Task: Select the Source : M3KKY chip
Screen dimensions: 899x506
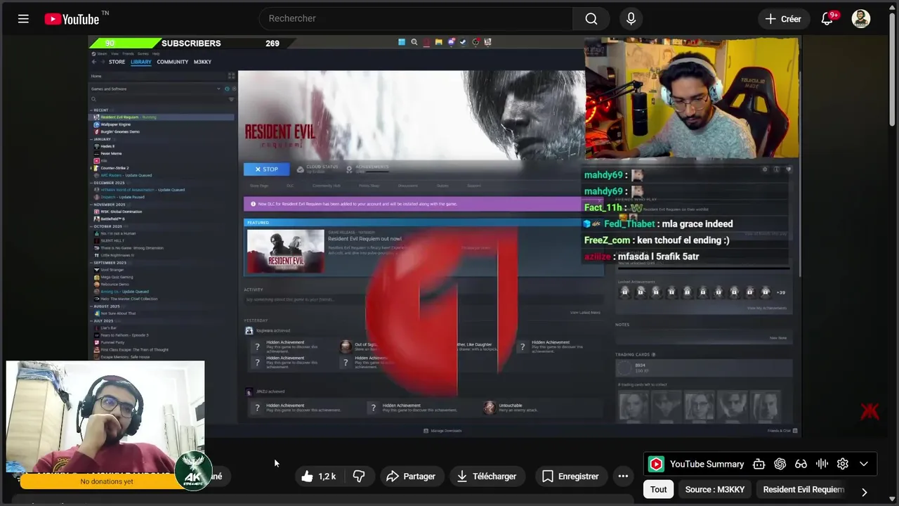Action: coord(715,490)
